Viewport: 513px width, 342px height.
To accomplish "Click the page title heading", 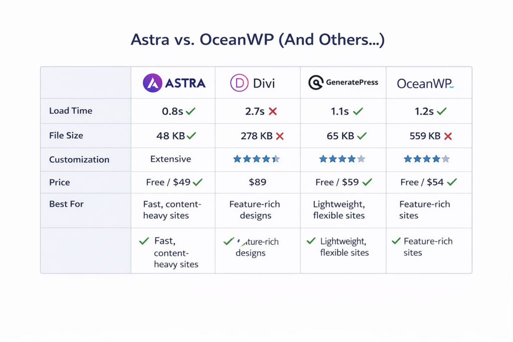I will pos(258,40).
